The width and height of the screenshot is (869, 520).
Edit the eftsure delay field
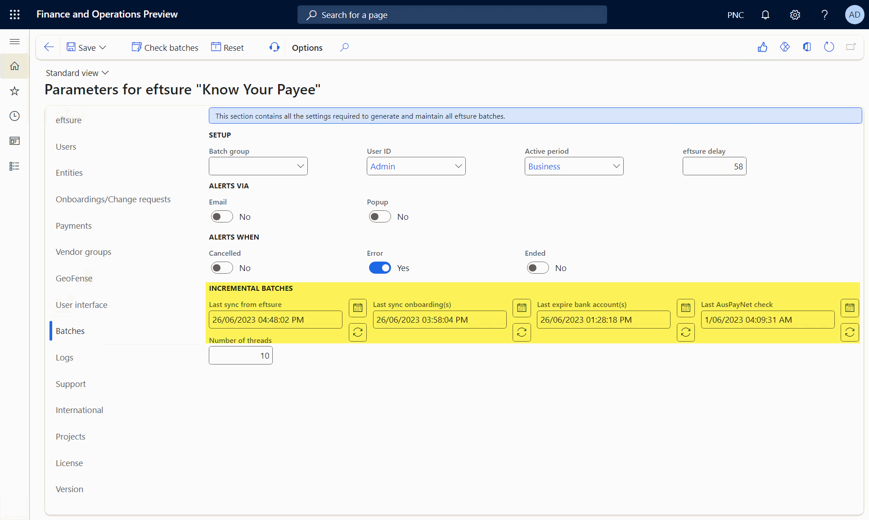(x=714, y=166)
